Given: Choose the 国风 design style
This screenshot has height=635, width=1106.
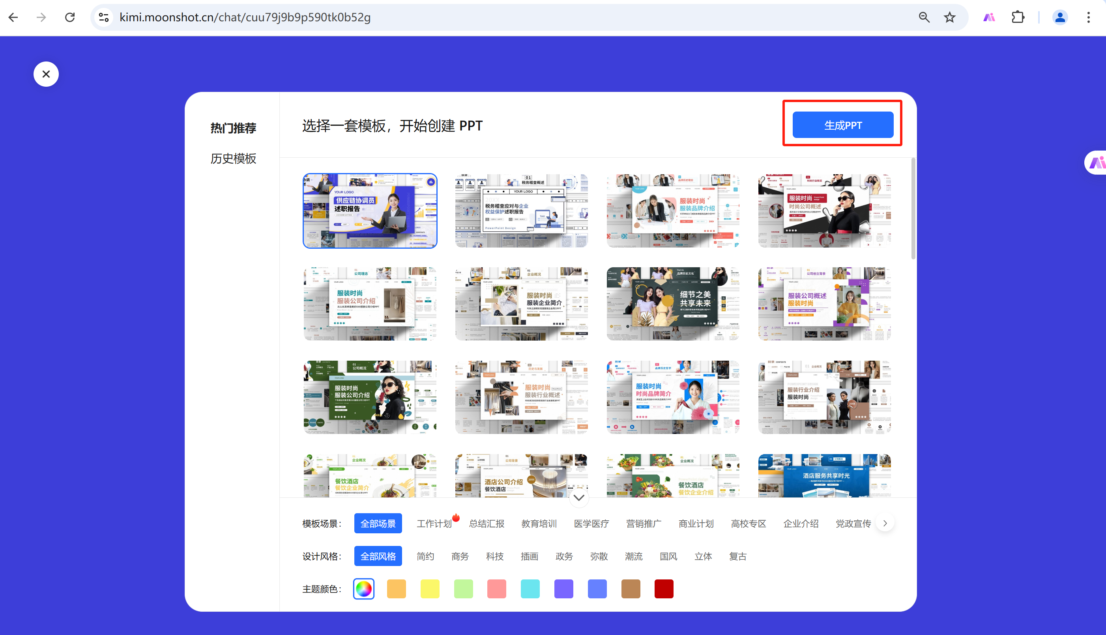Looking at the screenshot, I should (x=669, y=556).
